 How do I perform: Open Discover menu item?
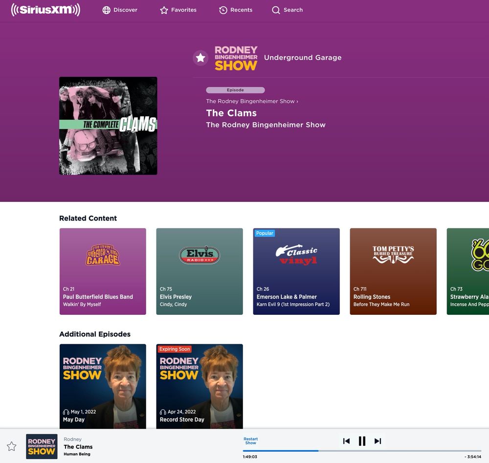[x=120, y=10]
